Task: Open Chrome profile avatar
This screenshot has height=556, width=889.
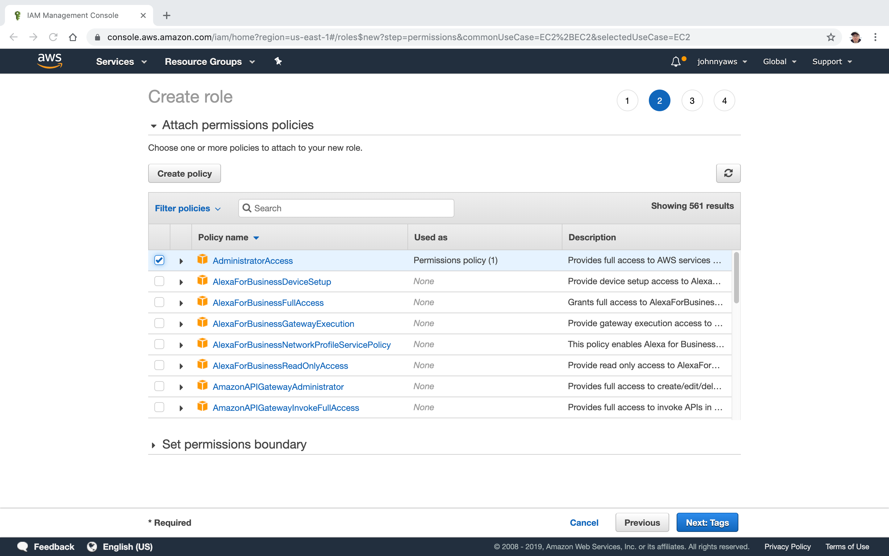Action: point(855,37)
